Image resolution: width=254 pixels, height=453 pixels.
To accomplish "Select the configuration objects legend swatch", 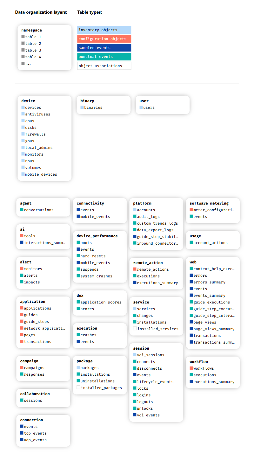I will click(x=104, y=39).
